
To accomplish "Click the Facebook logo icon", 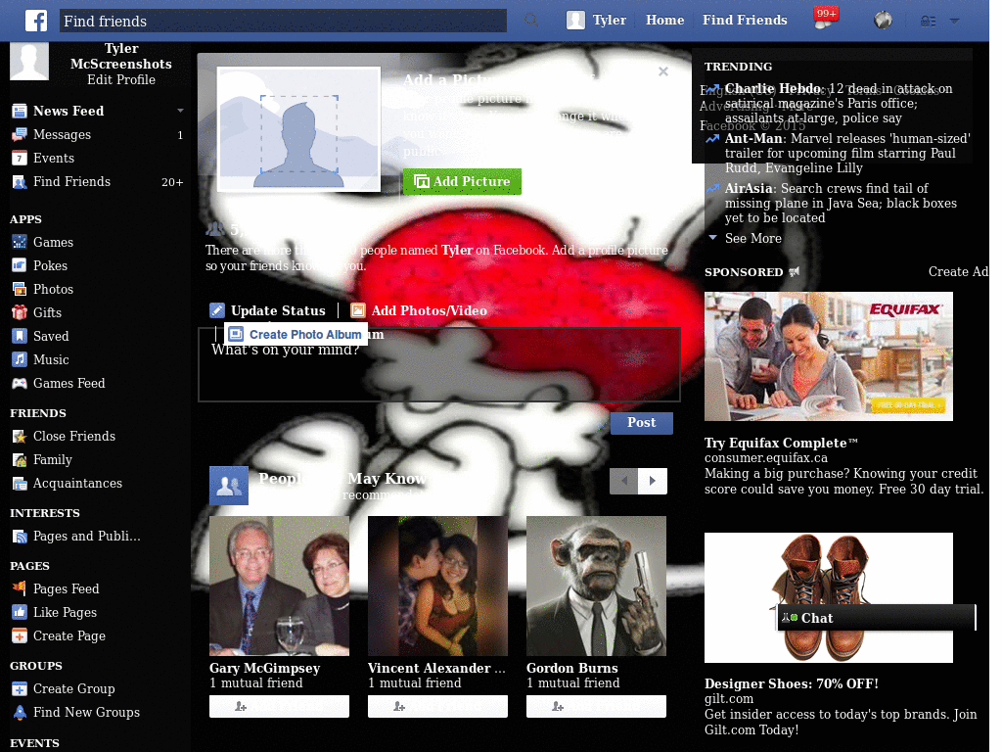I will click(36, 21).
